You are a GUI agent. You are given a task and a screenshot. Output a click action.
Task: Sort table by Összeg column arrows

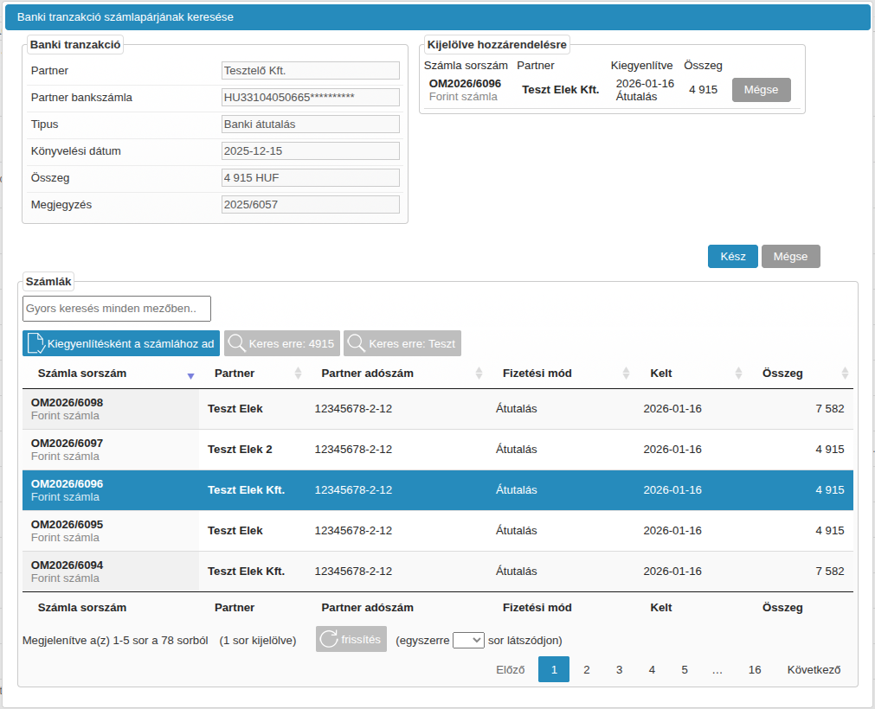[845, 374]
